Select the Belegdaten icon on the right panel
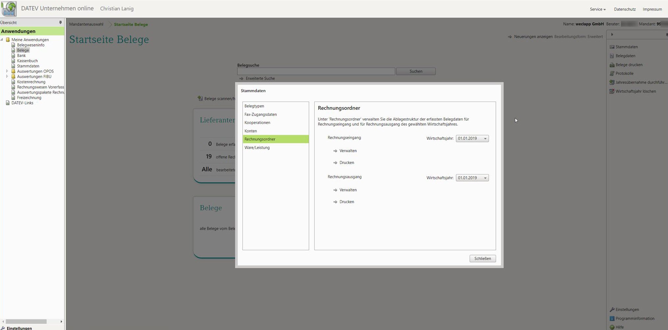 tap(611, 56)
